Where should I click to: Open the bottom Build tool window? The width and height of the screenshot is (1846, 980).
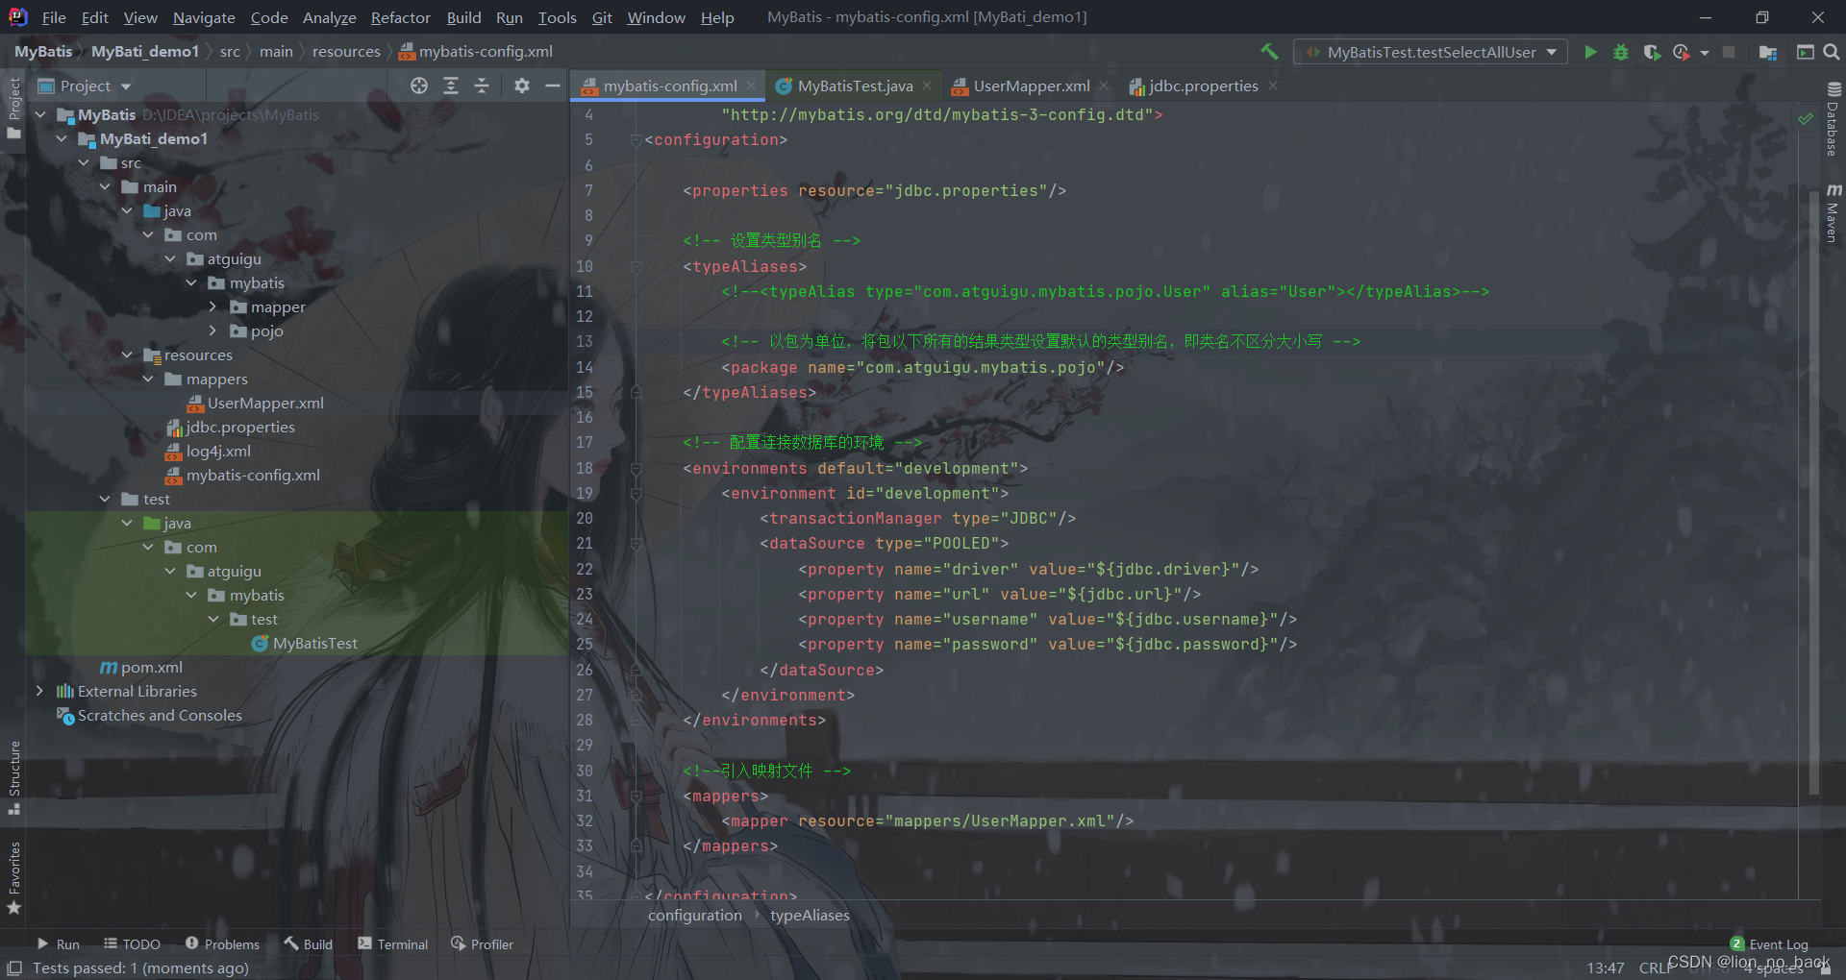coord(309,944)
